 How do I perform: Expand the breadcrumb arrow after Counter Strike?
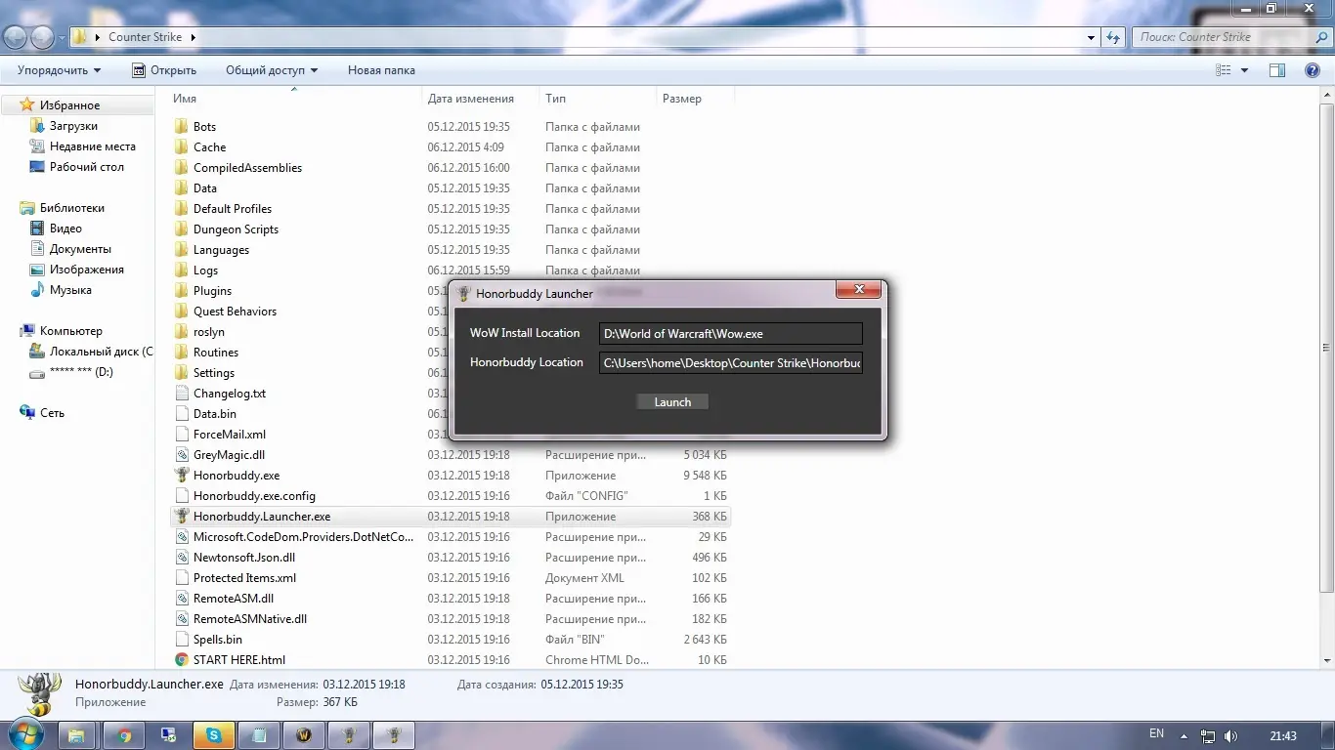(193, 37)
